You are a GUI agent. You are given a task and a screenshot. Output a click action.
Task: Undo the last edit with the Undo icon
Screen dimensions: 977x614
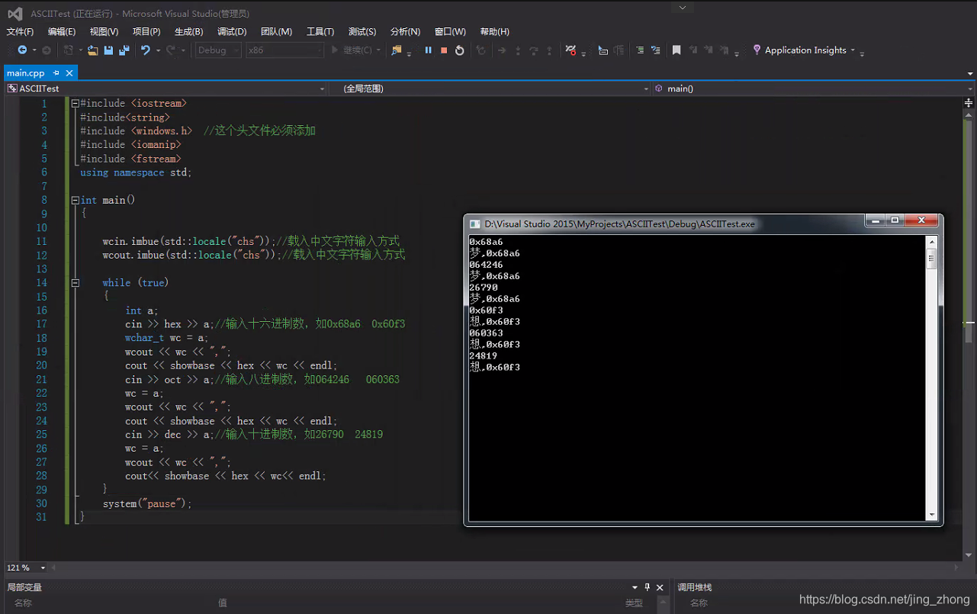point(145,50)
